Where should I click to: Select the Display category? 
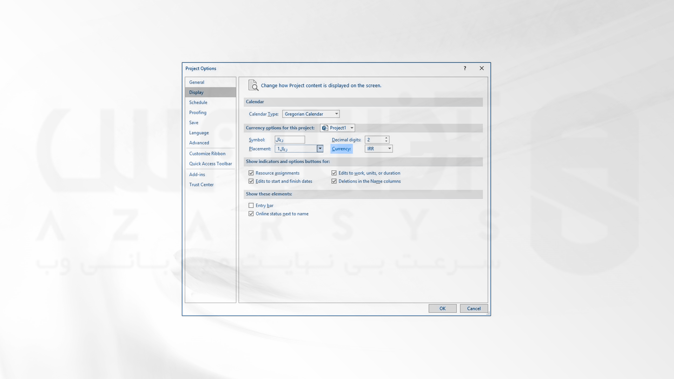[210, 92]
